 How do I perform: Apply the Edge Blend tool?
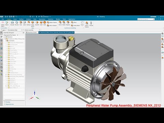33,24
